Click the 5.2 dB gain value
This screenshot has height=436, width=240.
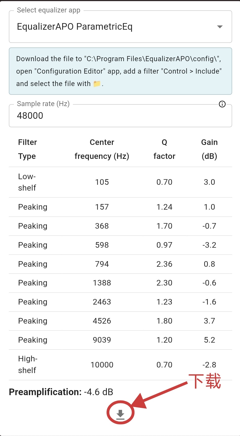click(209, 340)
